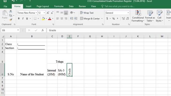Open the font name dropdown
Viewport: 171px width, 96px height.
click(36, 13)
